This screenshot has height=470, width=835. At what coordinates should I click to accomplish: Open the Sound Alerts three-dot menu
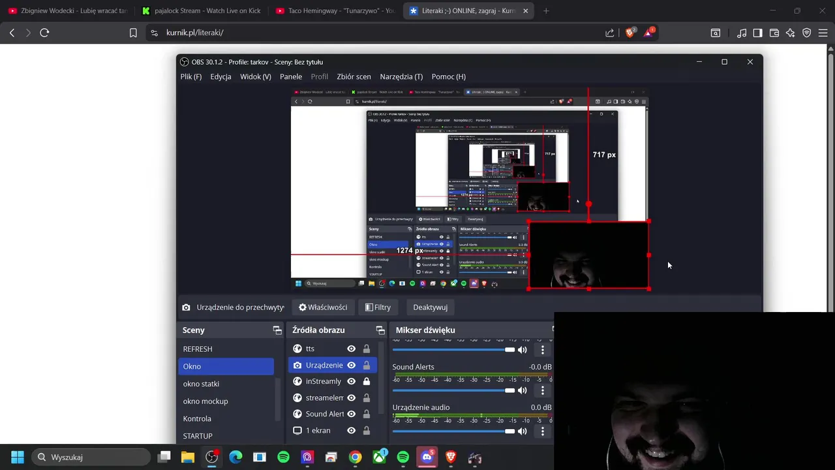click(542, 390)
